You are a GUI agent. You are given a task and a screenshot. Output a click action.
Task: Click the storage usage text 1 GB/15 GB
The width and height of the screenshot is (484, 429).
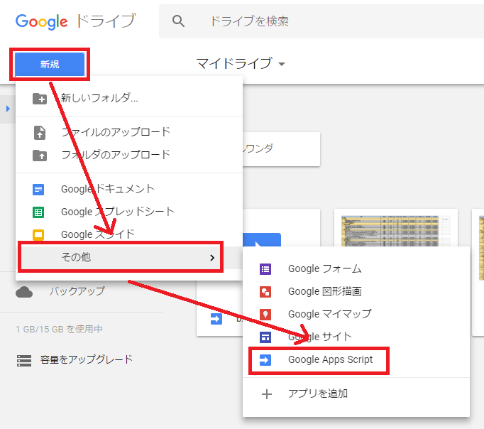59,330
